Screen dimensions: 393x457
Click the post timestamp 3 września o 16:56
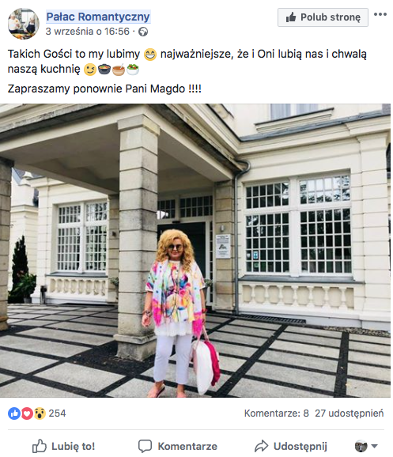[88, 32]
